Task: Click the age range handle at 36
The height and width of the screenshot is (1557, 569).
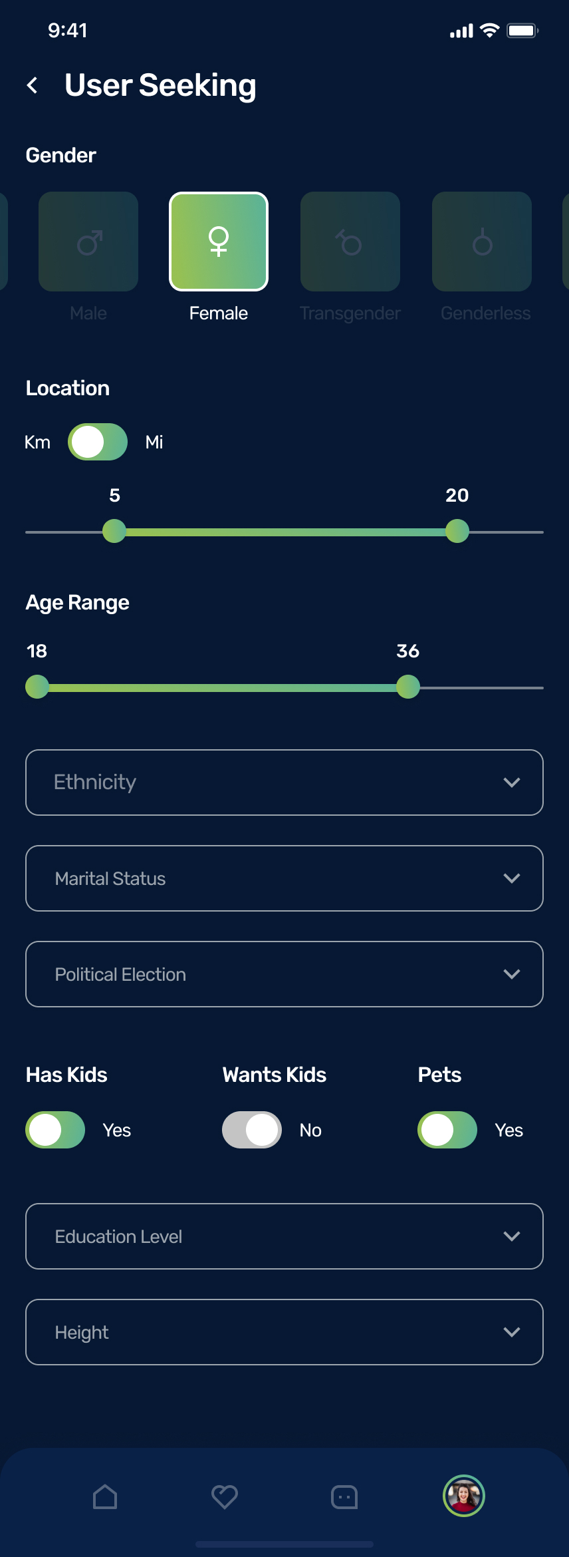Action: 408,687
